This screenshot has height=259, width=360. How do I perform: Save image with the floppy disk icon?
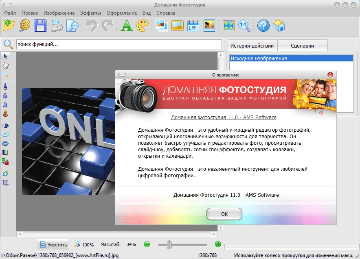(40, 26)
